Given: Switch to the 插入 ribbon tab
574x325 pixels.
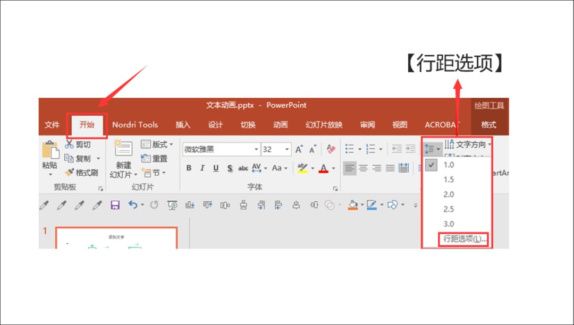Looking at the screenshot, I should point(183,125).
